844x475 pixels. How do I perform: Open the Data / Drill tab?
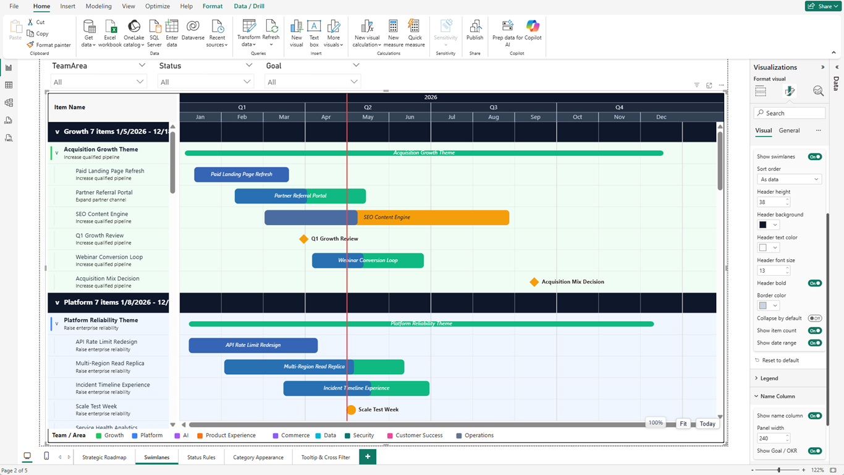point(249,6)
